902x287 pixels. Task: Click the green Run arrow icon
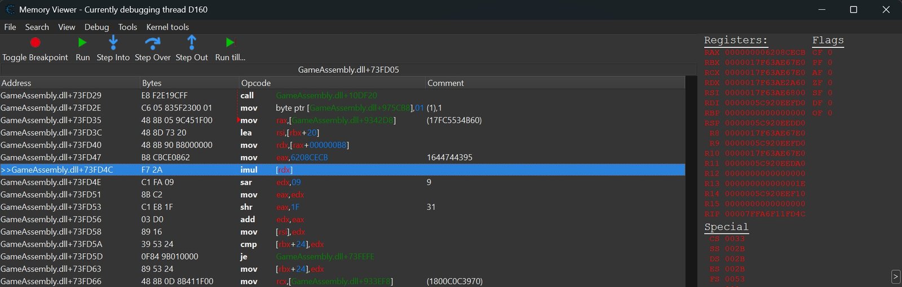(82, 42)
